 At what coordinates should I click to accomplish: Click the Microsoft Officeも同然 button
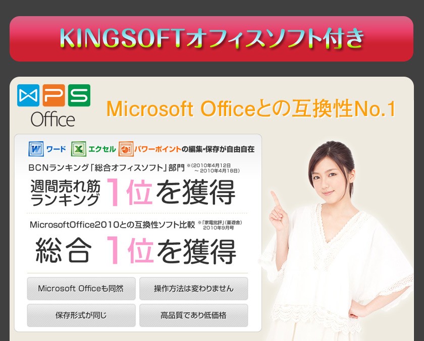(x=81, y=289)
